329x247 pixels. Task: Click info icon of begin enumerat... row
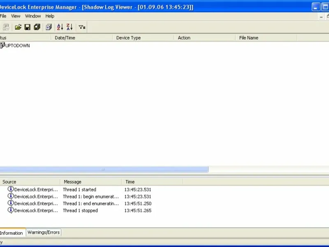[x=11, y=196]
